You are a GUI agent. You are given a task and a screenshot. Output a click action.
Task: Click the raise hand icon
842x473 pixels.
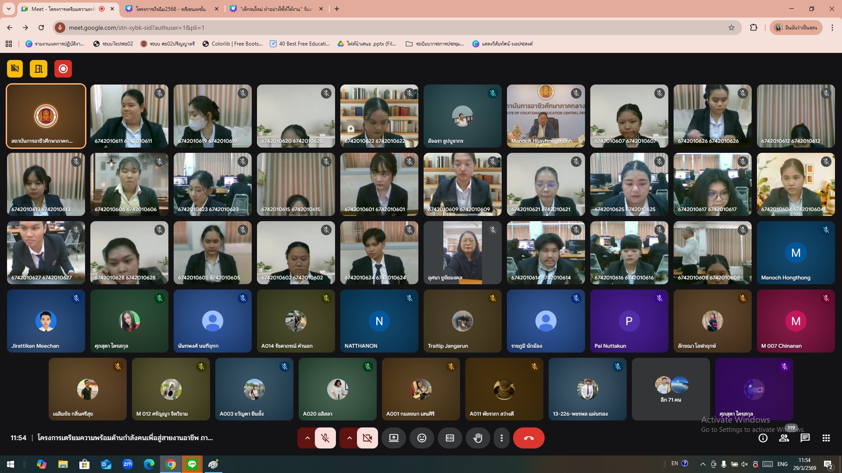[478, 438]
